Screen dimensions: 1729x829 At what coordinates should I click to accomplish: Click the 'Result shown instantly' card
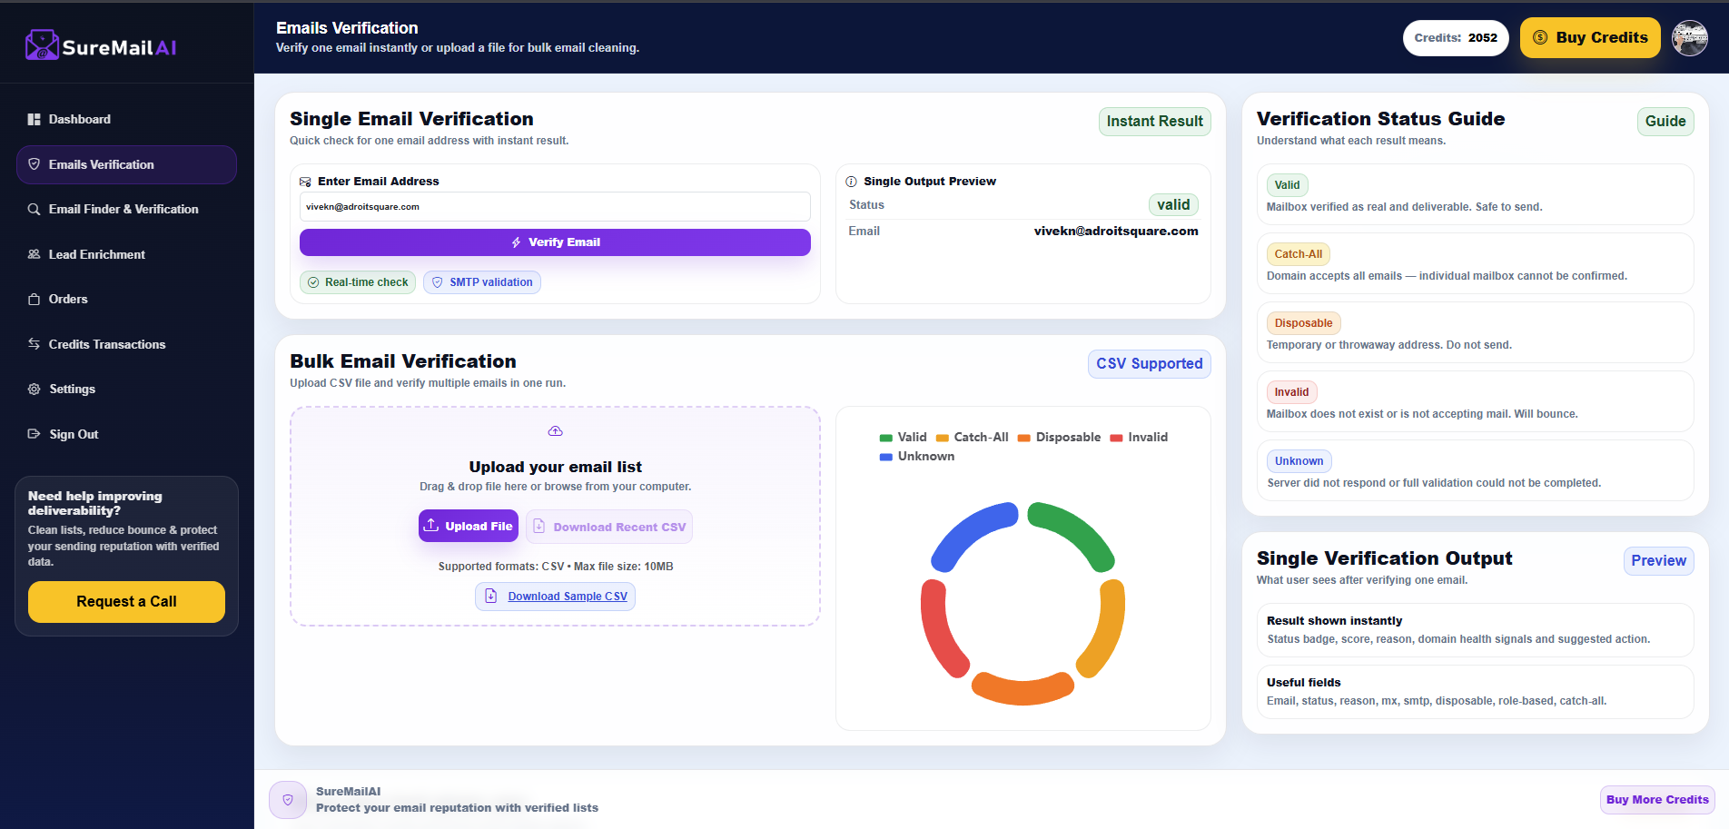1475,630
